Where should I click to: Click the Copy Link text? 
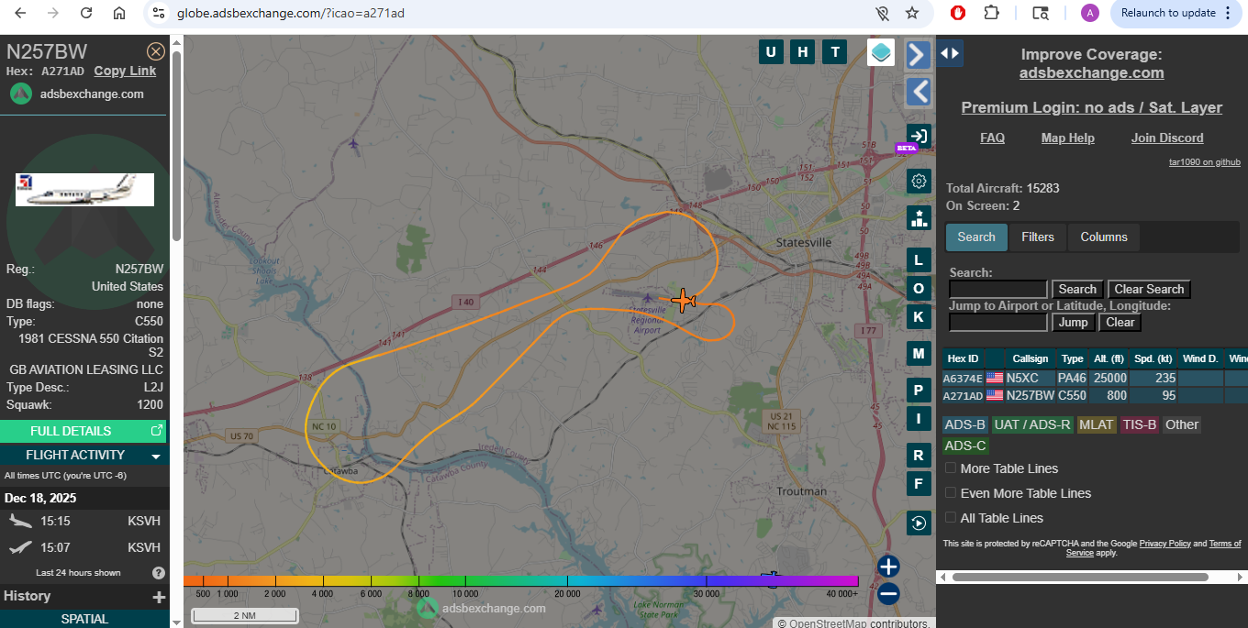tap(125, 71)
